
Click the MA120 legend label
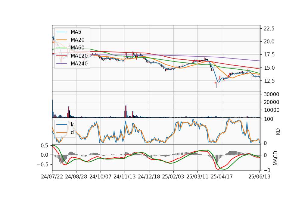(79, 56)
